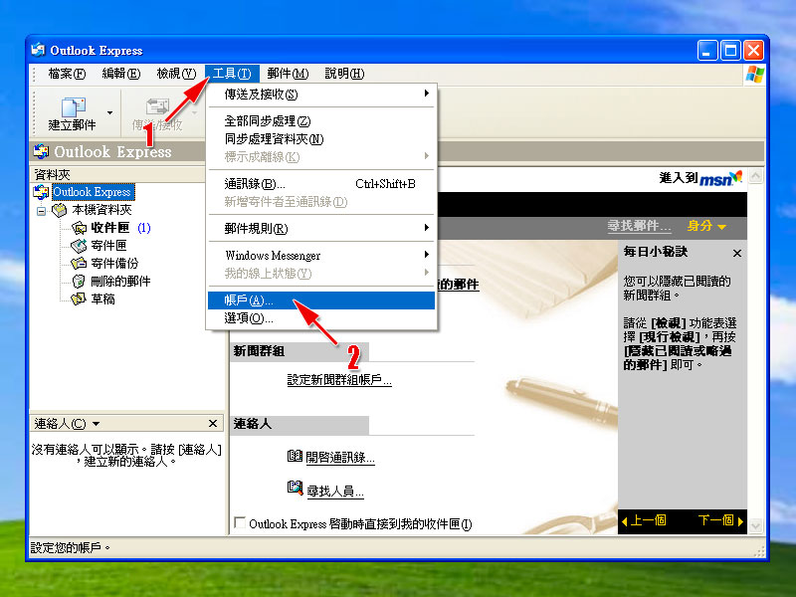Viewport: 796px width, 597px height.
Task: Open the 郵件(M) menu
Action: pos(288,74)
